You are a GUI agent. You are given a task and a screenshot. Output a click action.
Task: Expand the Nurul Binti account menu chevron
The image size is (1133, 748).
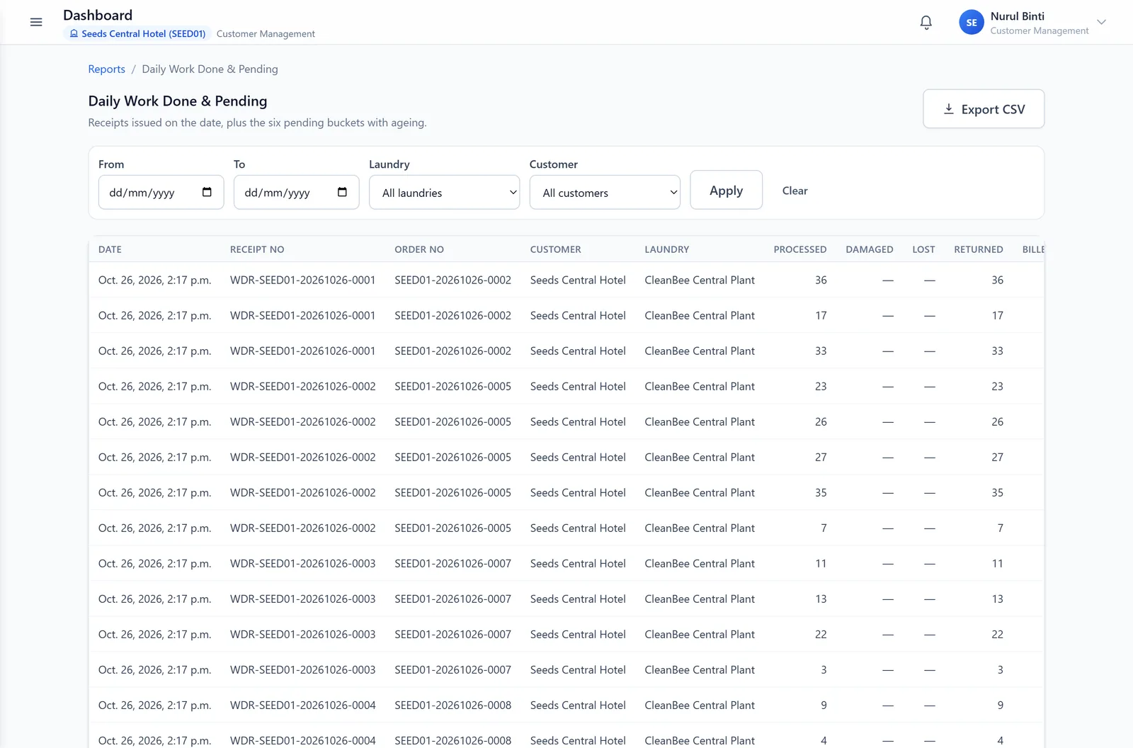click(x=1101, y=22)
